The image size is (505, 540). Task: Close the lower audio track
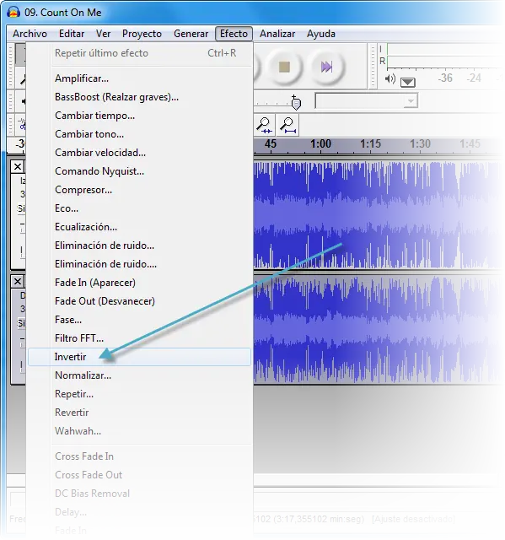(18, 282)
